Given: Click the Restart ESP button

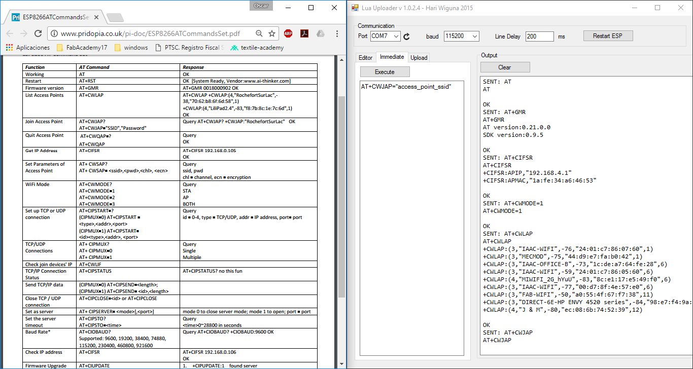Looking at the screenshot, I should click(607, 36).
